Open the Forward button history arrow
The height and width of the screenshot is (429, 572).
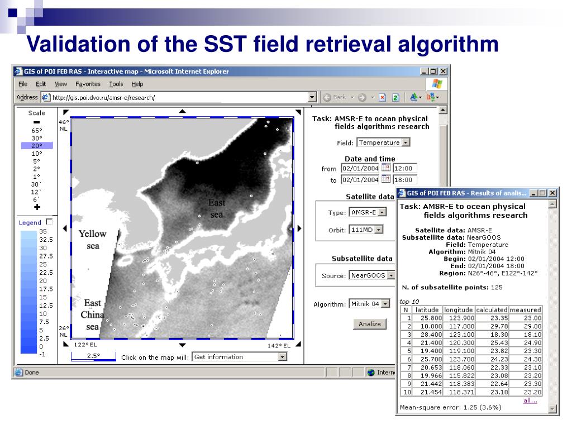(373, 97)
